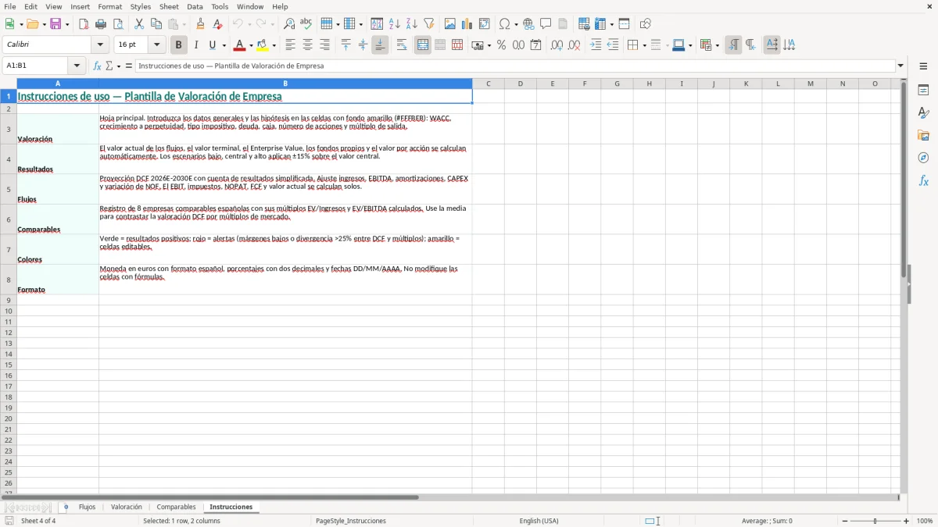The height and width of the screenshot is (527, 938).
Task: Open the Function Wizard
Action: pos(98,66)
